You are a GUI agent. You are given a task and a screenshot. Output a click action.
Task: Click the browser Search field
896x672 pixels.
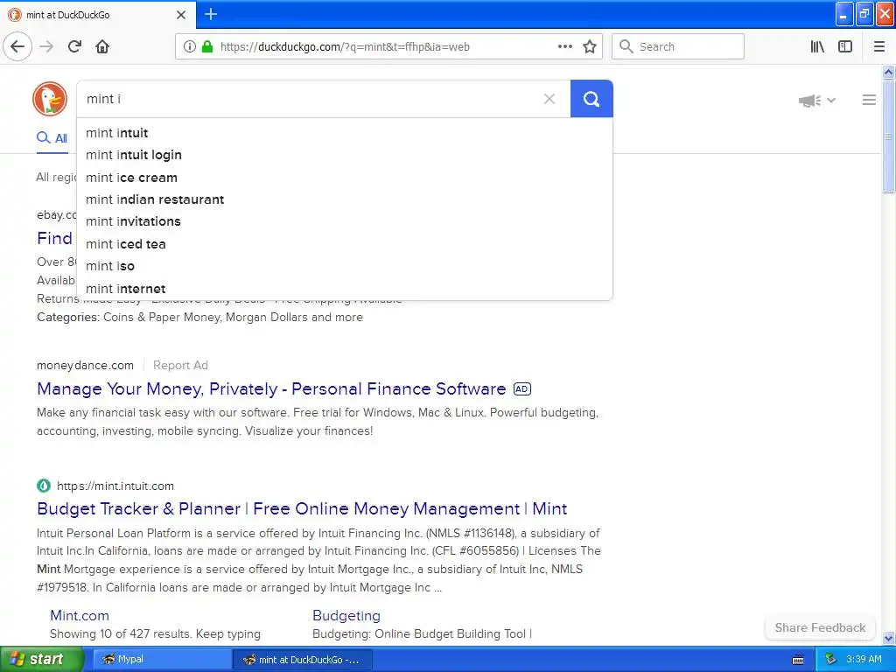point(678,47)
